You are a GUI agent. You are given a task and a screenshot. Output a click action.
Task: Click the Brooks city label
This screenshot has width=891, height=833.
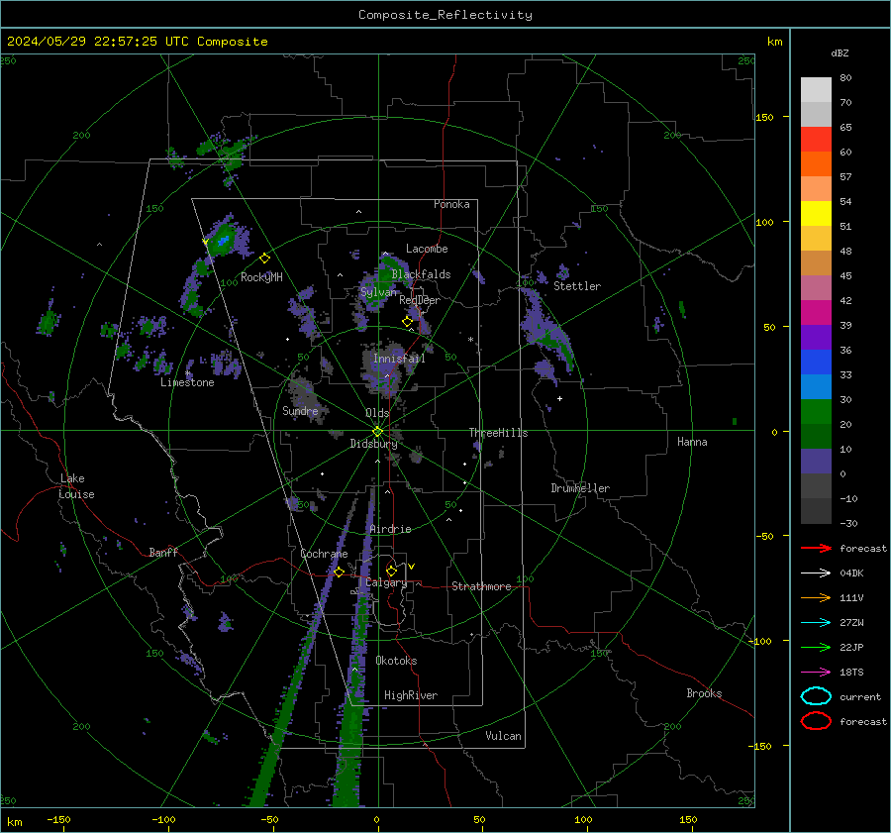pyautogui.click(x=704, y=693)
